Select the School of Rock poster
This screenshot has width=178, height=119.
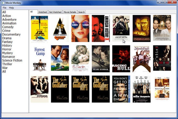click(142, 59)
